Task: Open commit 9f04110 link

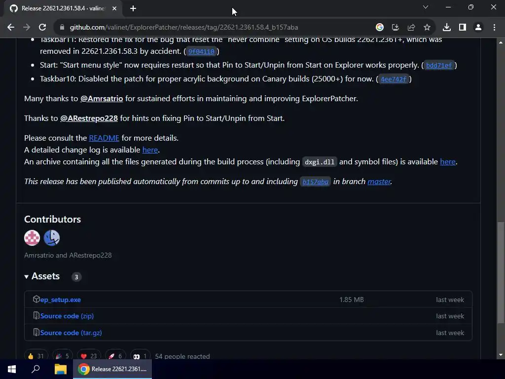Action: click(x=201, y=51)
